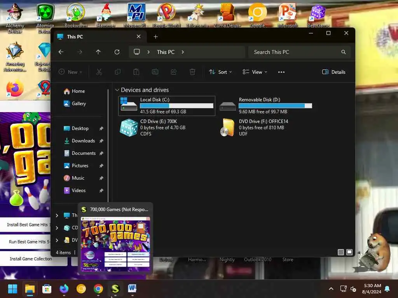Switch to large thumbnails view icon
This screenshot has width=398, height=298.
[x=349, y=252]
